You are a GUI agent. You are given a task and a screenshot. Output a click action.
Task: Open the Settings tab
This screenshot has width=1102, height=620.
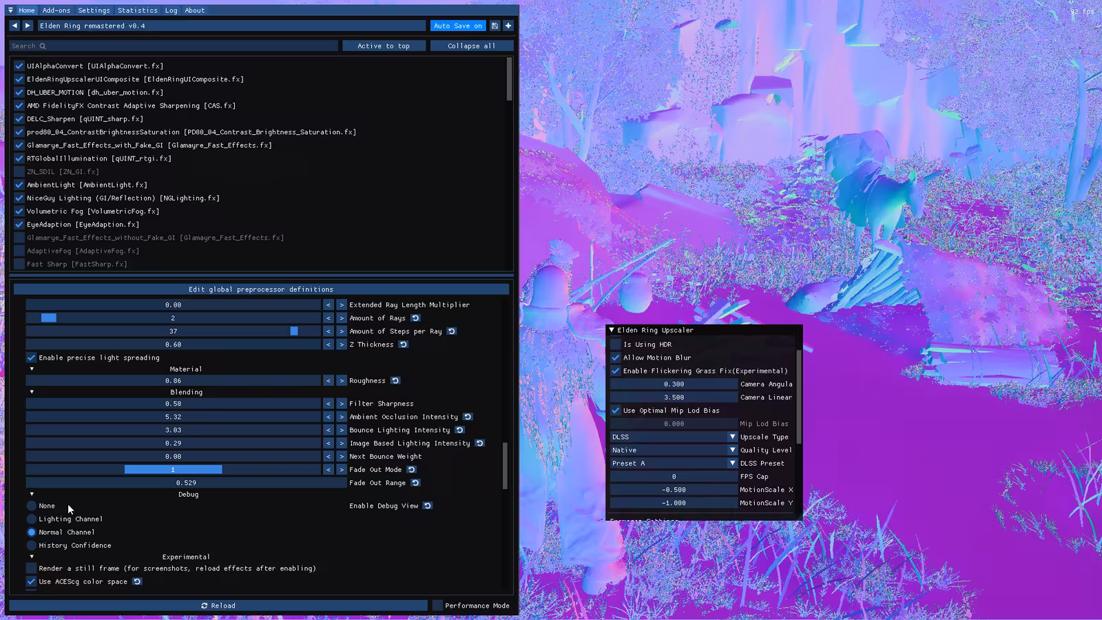coord(94,10)
